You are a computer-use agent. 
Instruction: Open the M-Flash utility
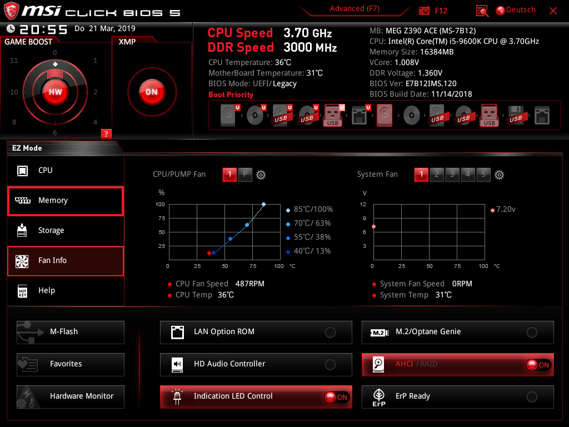tap(71, 332)
